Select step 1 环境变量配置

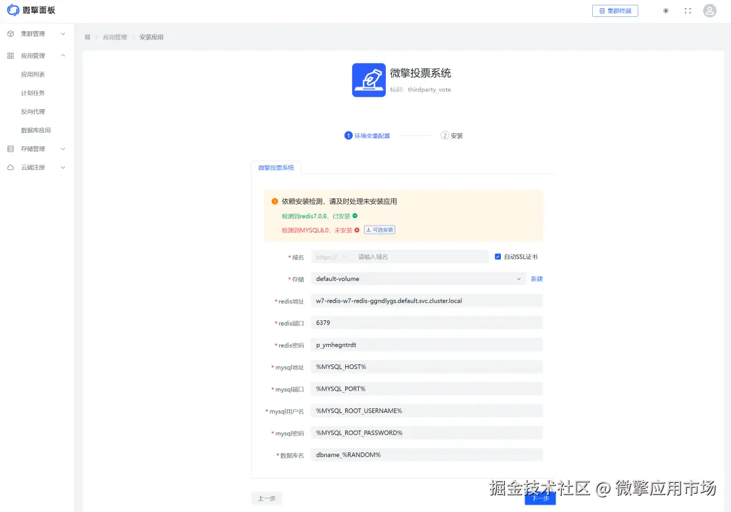(x=367, y=135)
